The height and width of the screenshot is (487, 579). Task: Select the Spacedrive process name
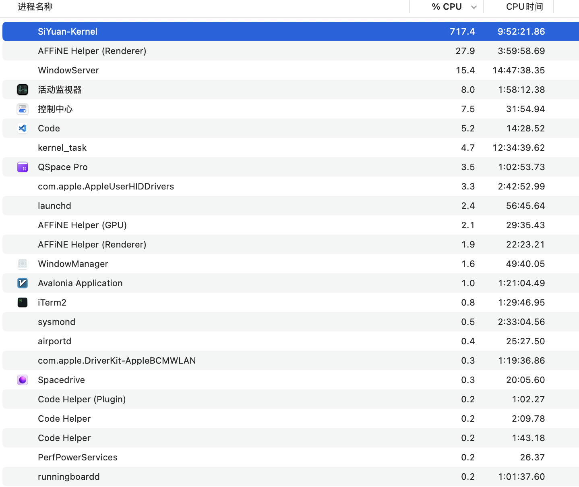[x=62, y=380]
